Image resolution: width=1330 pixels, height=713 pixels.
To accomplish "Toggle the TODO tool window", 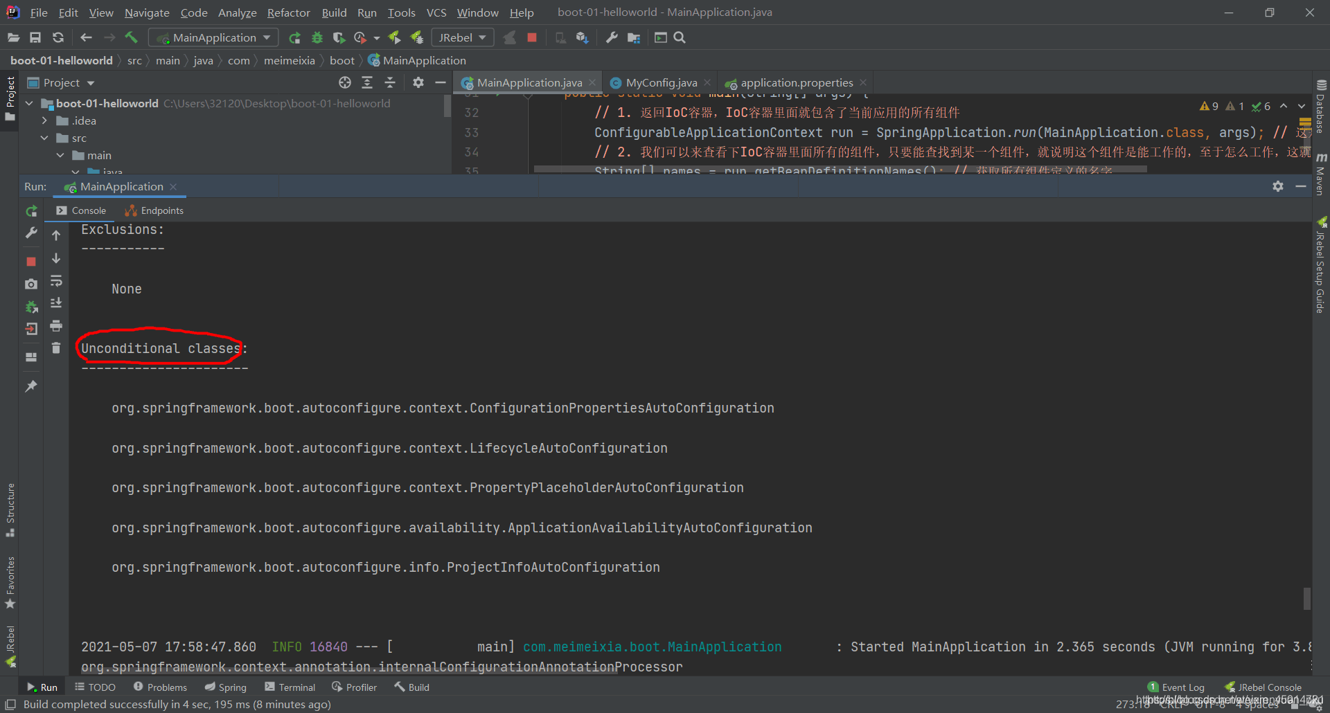I will [x=95, y=687].
